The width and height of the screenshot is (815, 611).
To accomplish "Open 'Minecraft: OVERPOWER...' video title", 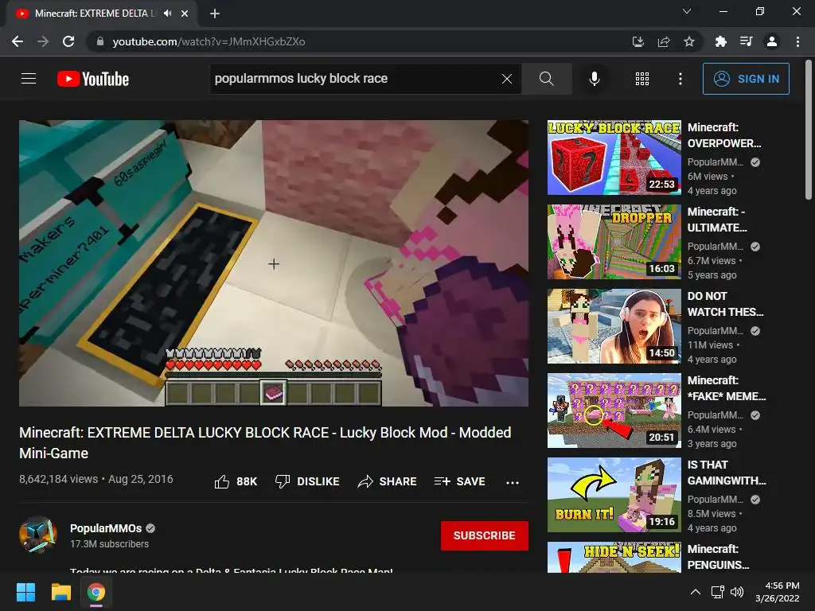I will coord(724,135).
